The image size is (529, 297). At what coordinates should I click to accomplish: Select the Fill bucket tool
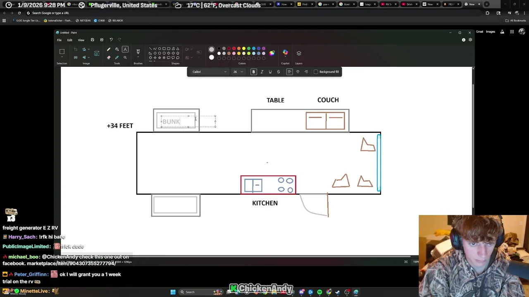point(117,49)
